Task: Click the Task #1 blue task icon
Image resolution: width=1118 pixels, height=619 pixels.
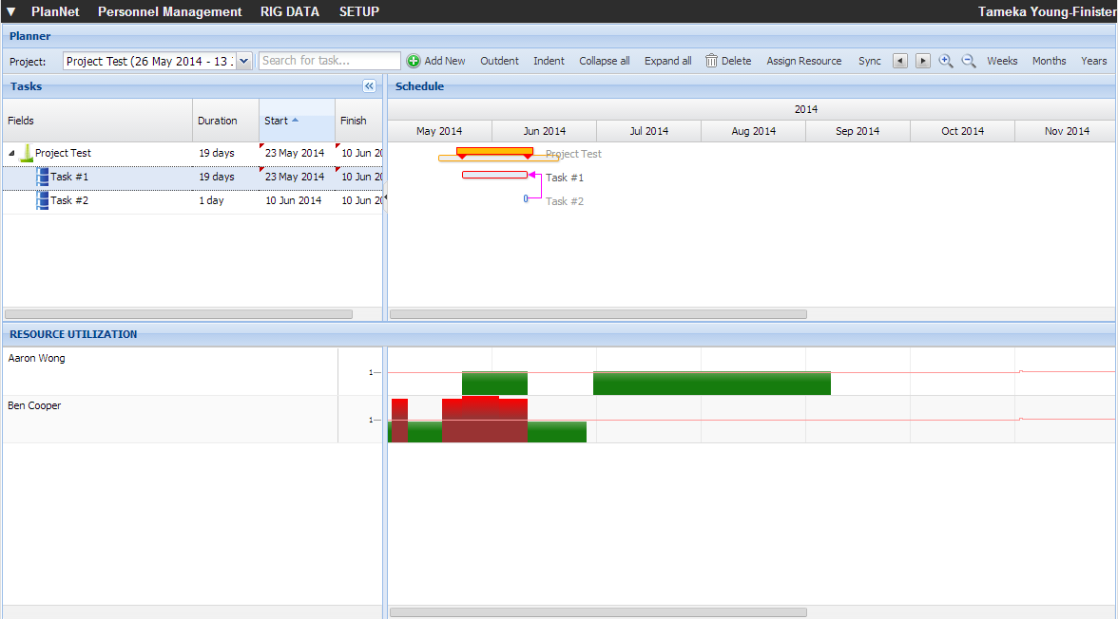Action: coord(42,177)
